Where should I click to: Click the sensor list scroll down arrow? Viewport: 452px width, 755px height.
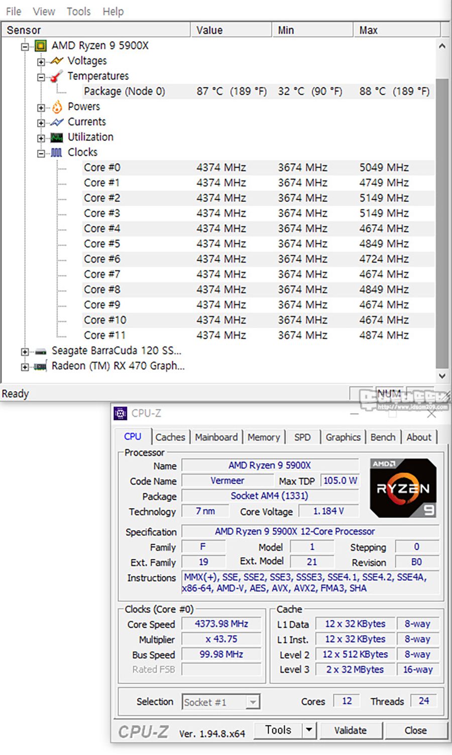point(442,376)
